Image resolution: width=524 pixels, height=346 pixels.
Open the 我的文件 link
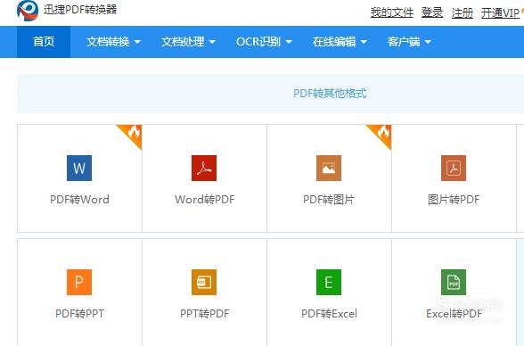click(392, 12)
